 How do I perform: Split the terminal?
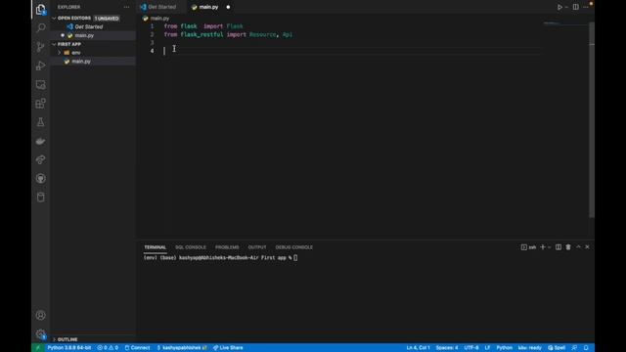559,247
